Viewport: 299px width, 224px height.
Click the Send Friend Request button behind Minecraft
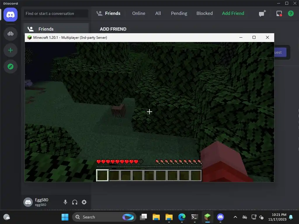pos(280,52)
